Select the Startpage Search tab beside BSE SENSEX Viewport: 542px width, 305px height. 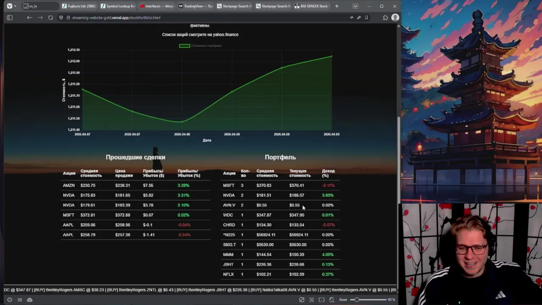pyautogui.click(x=273, y=6)
